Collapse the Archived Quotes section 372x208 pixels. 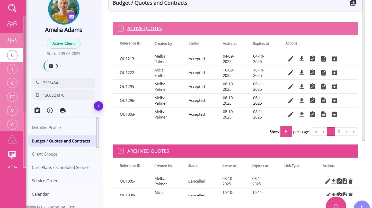121,151
